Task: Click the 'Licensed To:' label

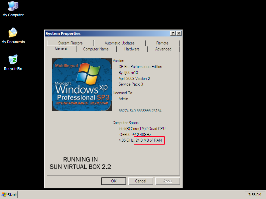Action: [x=123, y=93]
